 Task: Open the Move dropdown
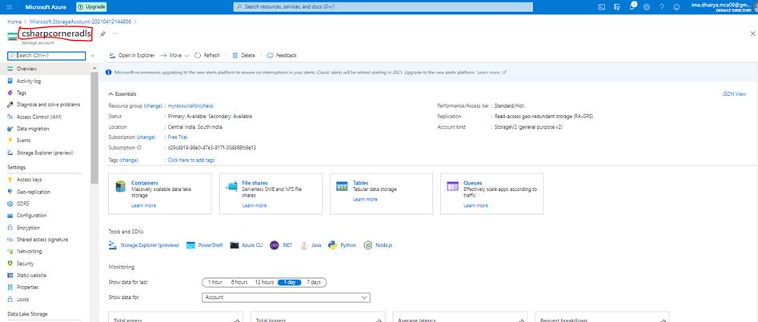[x=175, y=55]
